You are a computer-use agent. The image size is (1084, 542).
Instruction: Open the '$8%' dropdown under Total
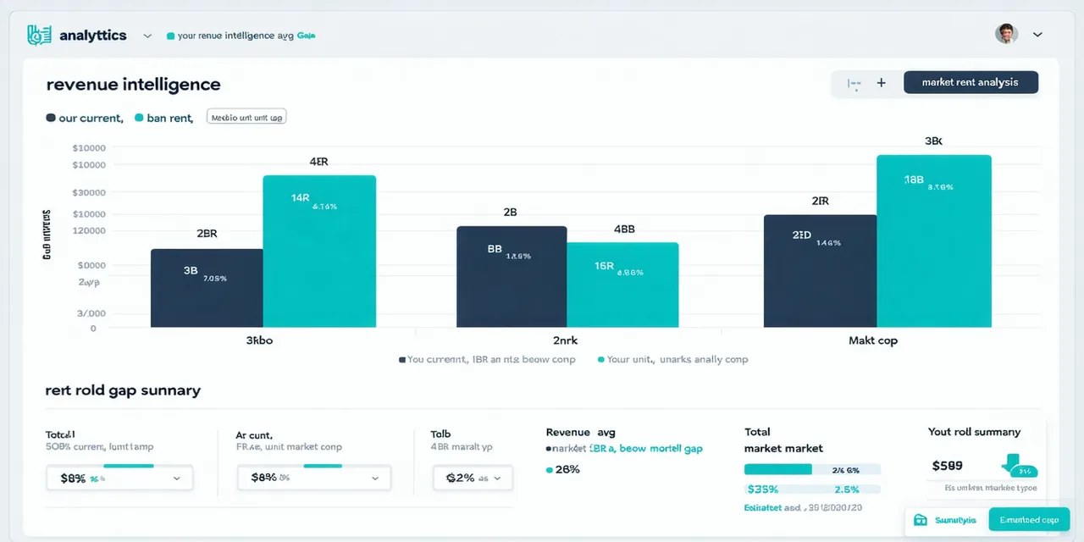coord(119,478)
